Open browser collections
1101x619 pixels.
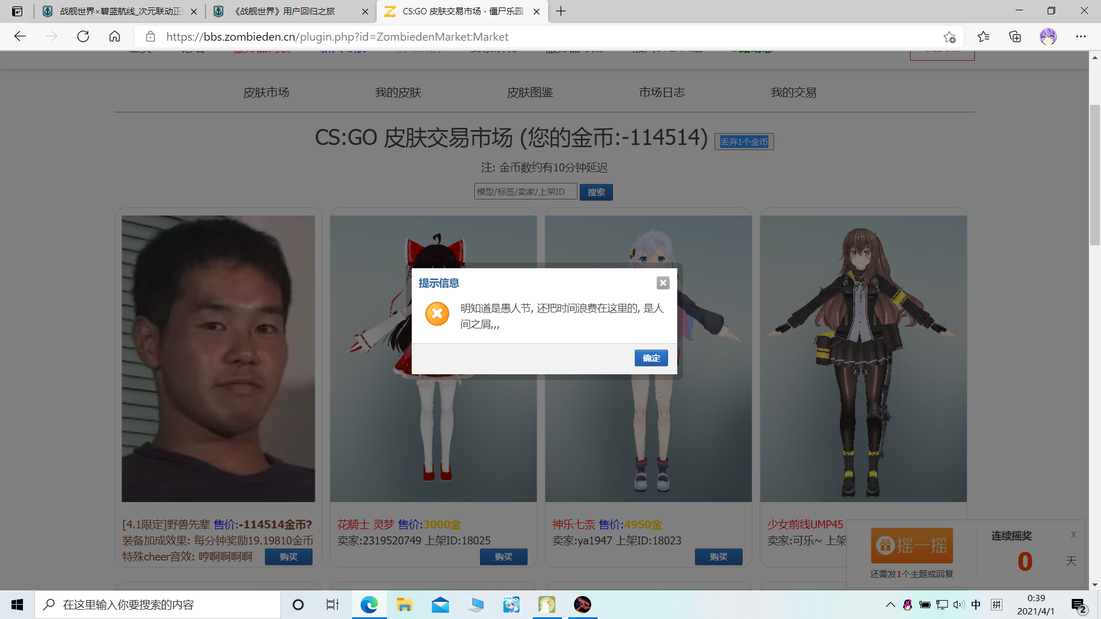coord(1015,37)
